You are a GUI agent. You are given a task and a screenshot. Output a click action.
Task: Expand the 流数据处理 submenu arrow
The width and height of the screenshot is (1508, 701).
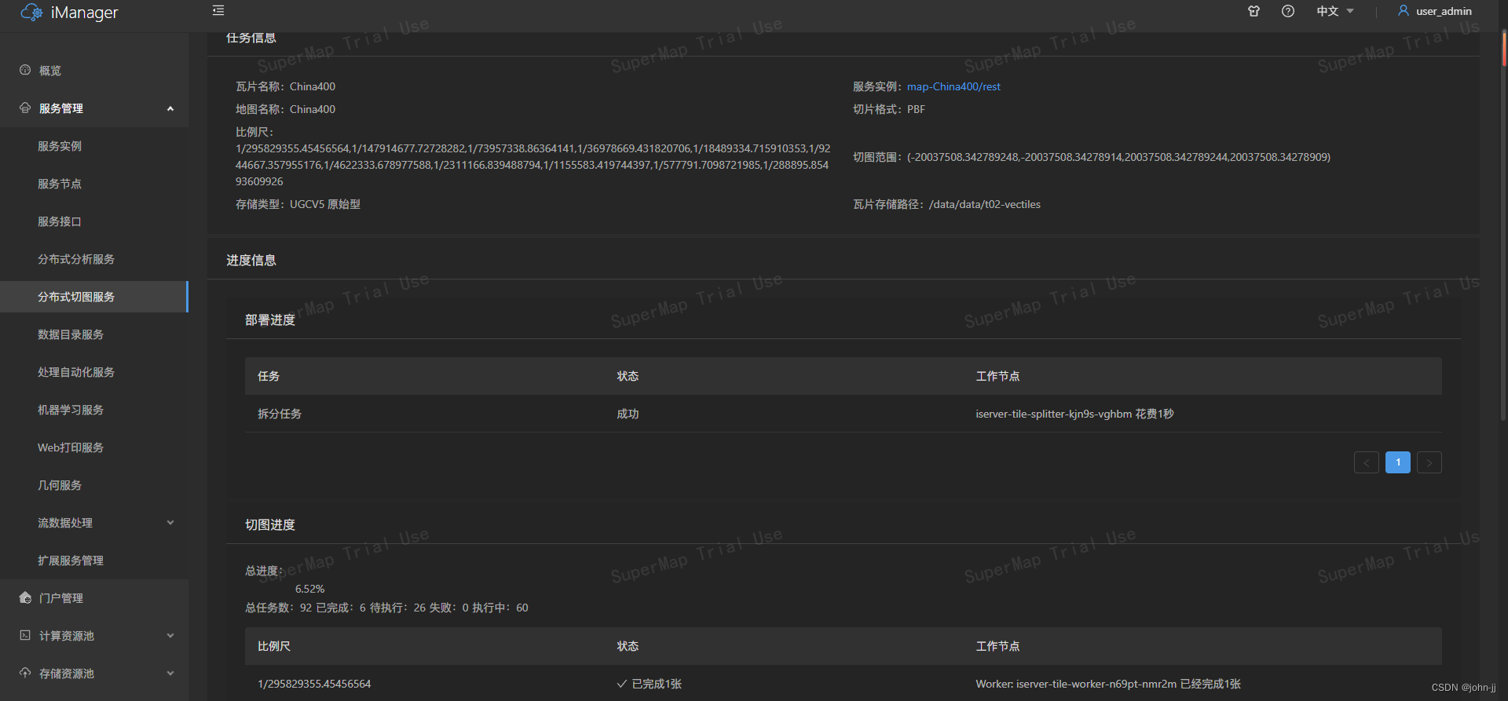(170, 523)
